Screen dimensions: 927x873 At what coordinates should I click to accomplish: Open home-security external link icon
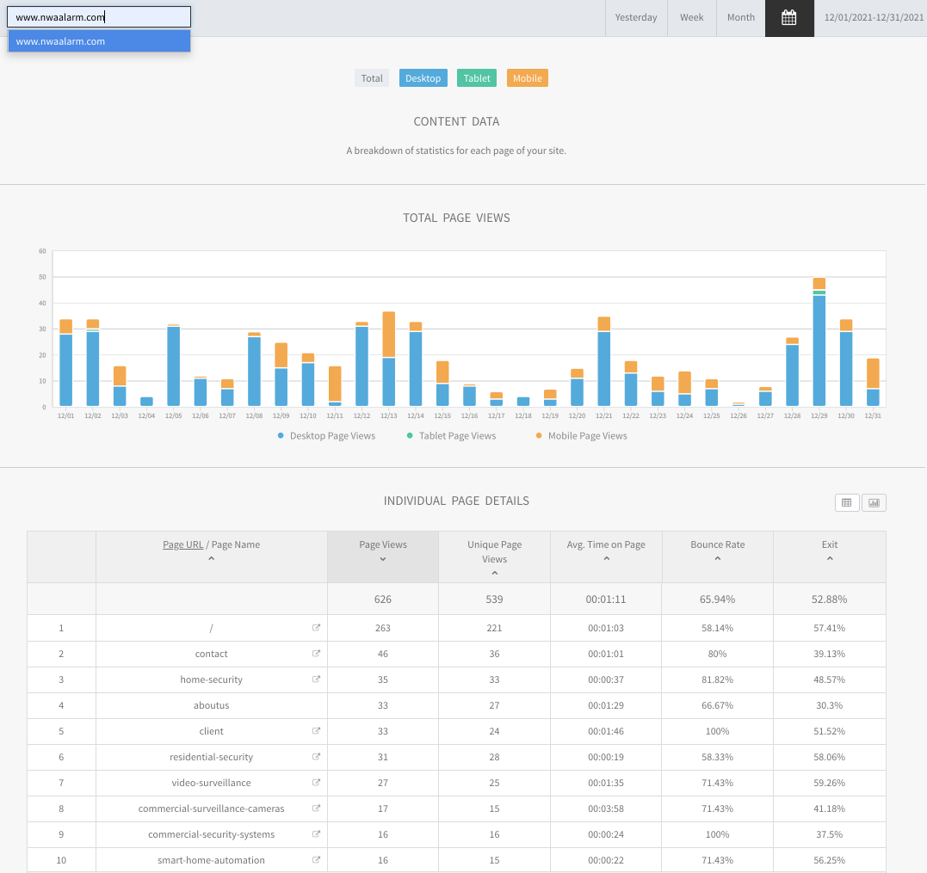point(316,679)
